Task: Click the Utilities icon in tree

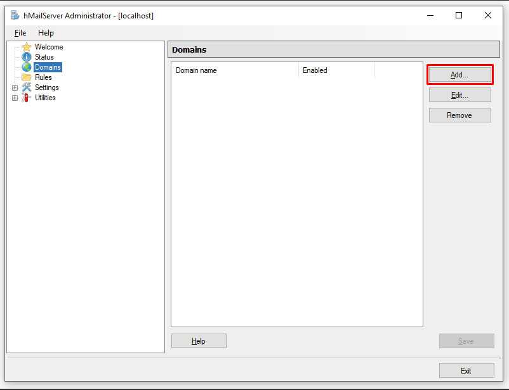Action: [x=27, y=98]
